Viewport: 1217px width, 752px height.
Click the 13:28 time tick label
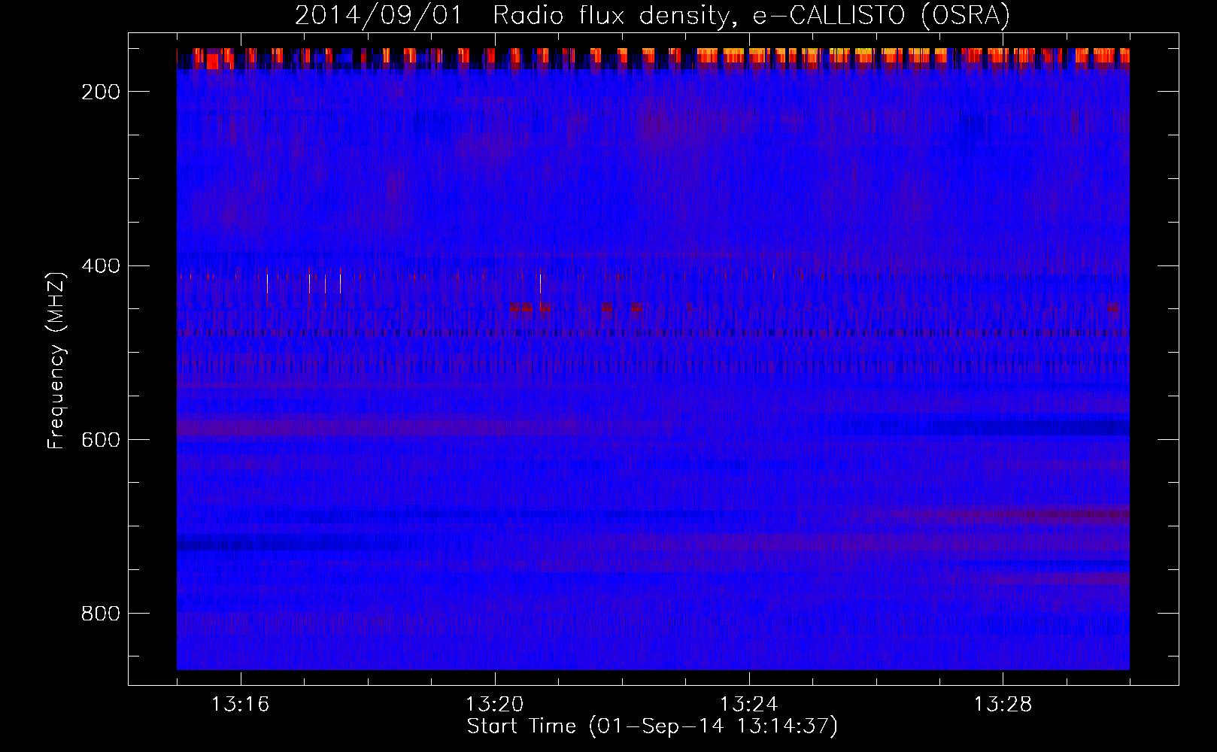tap(1003, 704)
